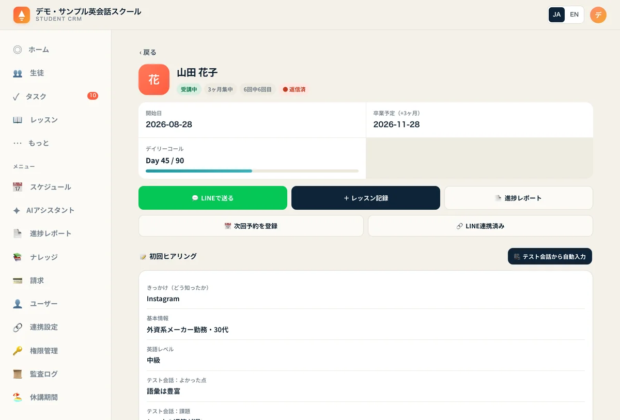Click the 権限管理 key icon
The image size is (620, 420).
[x=18, y=351]
